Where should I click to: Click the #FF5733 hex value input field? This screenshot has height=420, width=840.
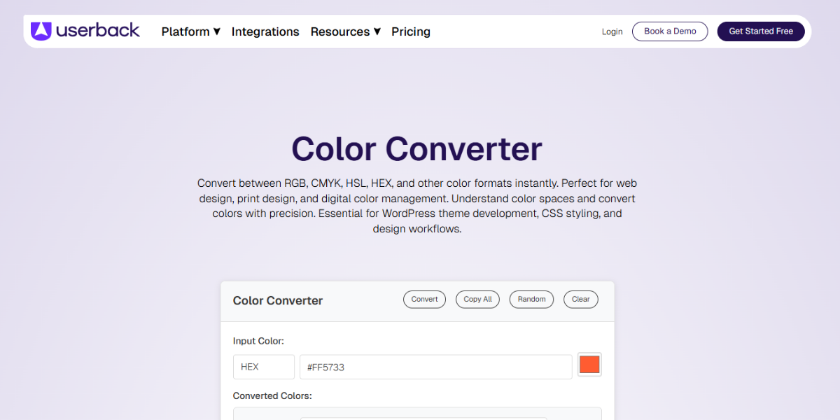[x=436, y=366]
